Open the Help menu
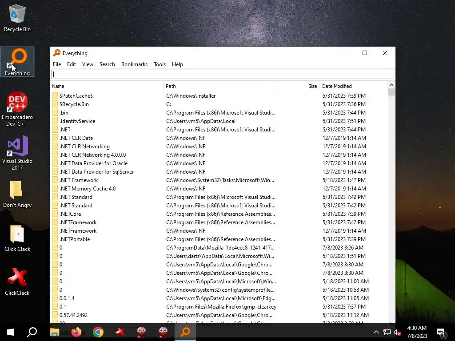Image resolution: width=455 pixels, height=341 pixels. 177,64
